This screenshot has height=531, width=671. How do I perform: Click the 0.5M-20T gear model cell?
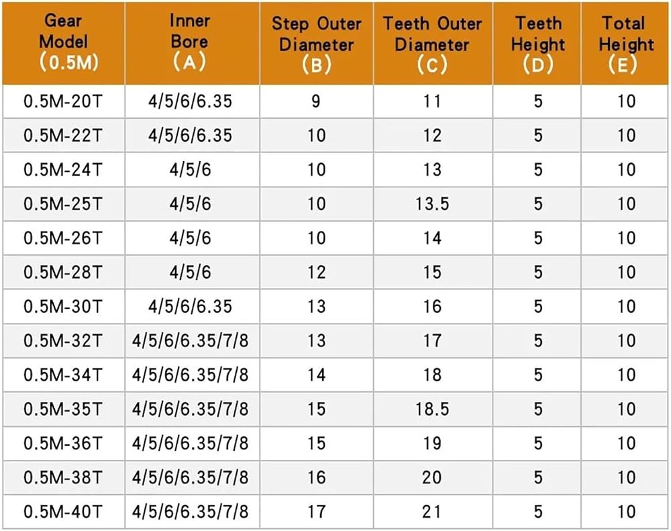[64, 101]
